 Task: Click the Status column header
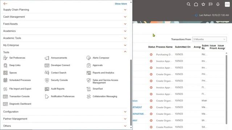(x=152, y=47)
